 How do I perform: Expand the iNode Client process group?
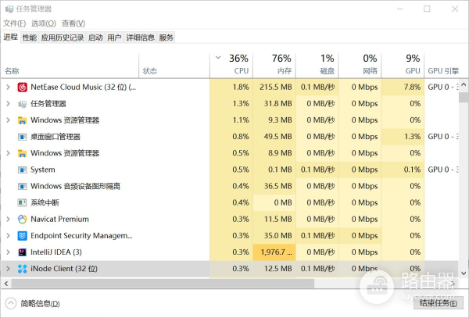click(8, 269)
